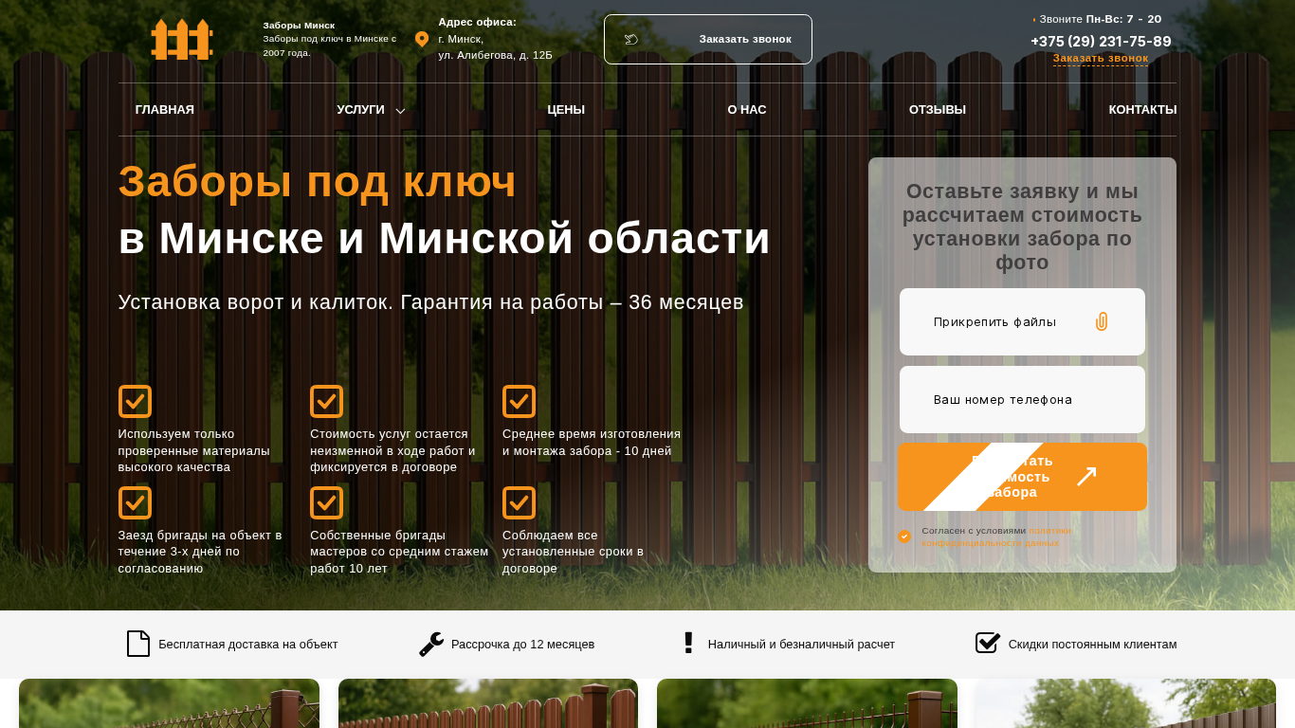Click the paperclip attach icon

(x=1102, y=321)
